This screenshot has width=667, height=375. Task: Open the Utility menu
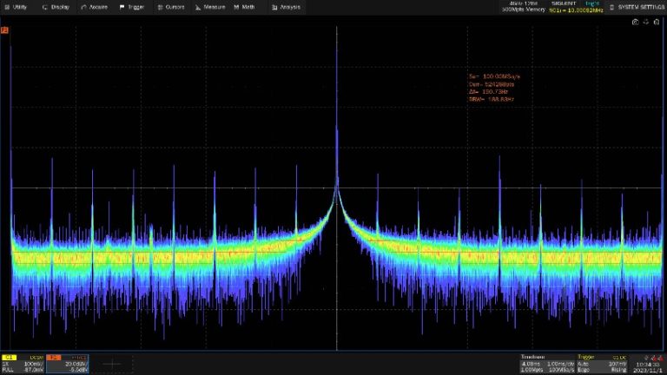tap(16, 7)
